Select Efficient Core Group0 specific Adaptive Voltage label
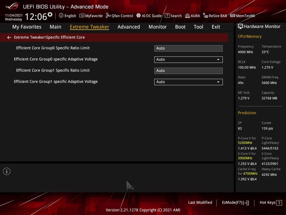Screen dimensions: 286x215 point(56,59)
